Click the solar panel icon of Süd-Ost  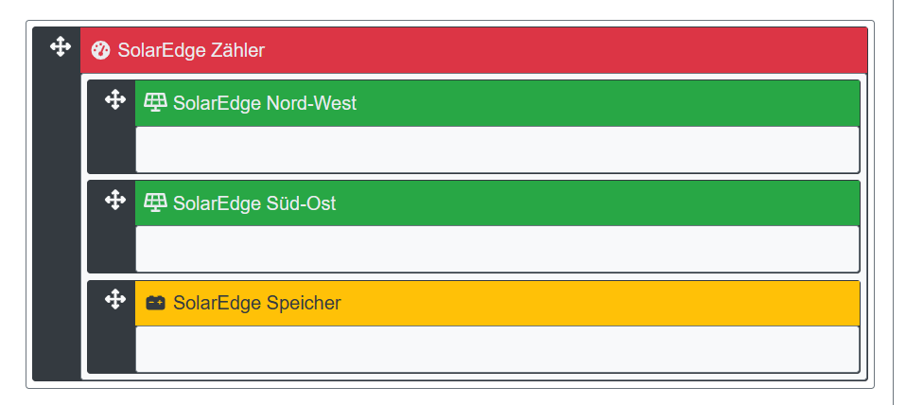click(155, 203)
